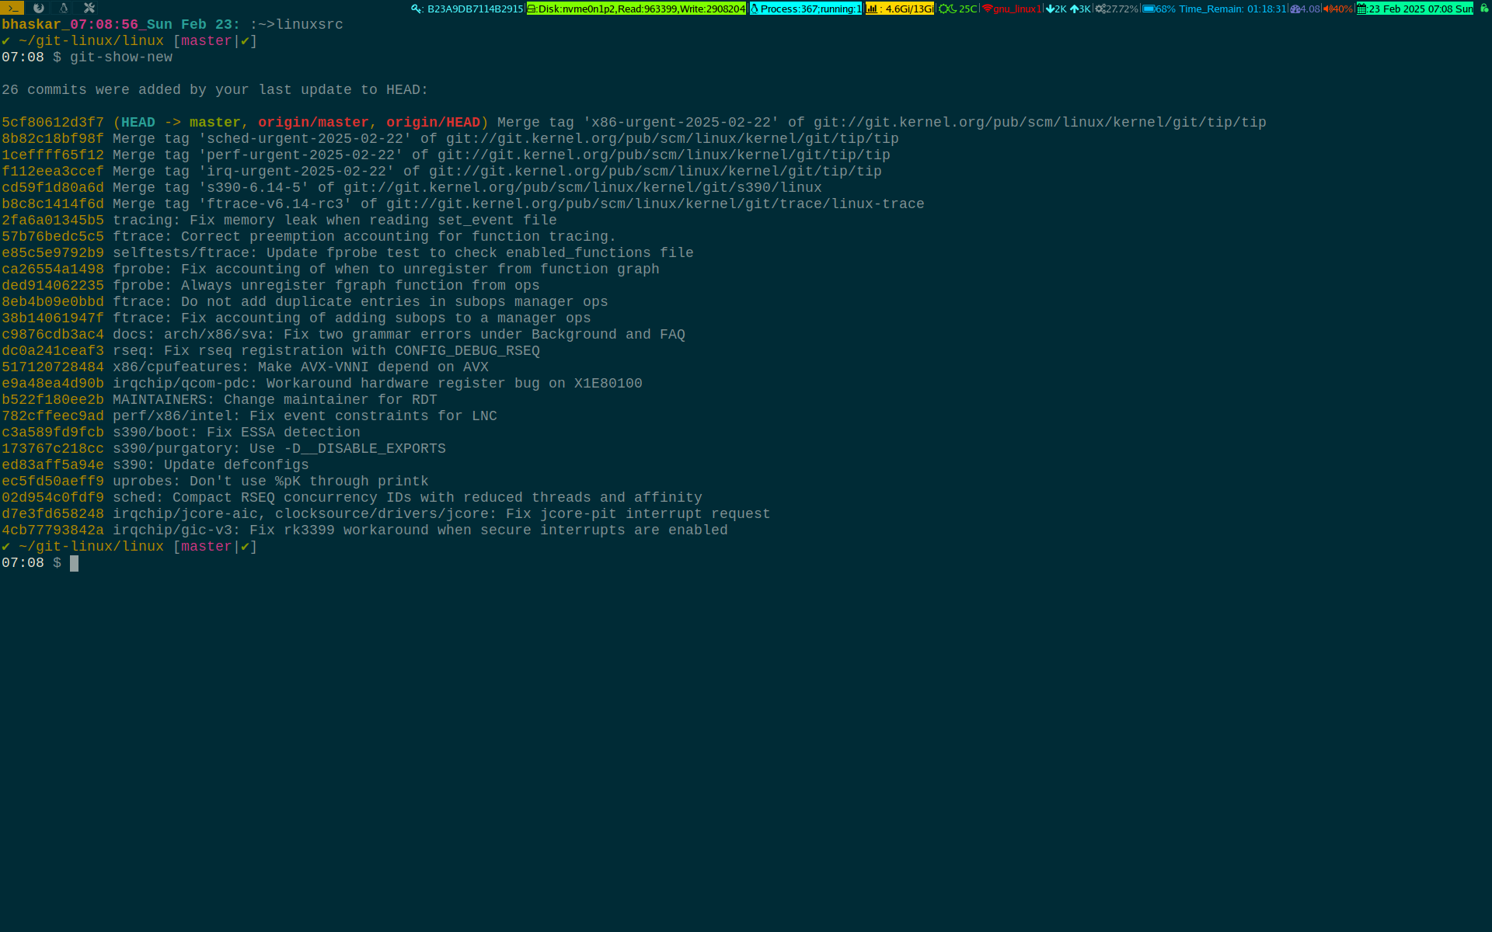
Task: Open the wrench and screwdriver tools workspace
Action: pyautogui.click(x=89, y=9)
